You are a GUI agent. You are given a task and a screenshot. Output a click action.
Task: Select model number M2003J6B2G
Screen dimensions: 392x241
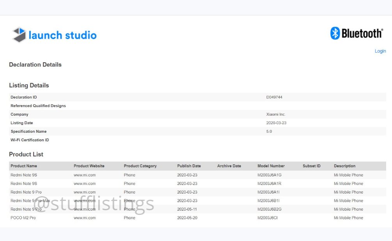pyautogui.click(x=270, y=209)
